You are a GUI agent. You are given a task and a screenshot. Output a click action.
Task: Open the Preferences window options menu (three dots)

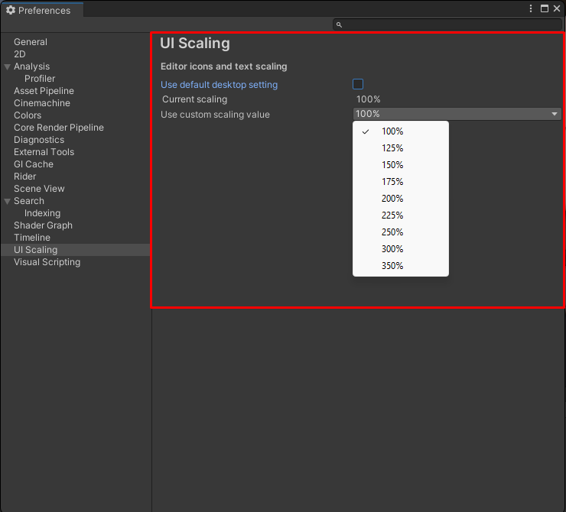531,8
